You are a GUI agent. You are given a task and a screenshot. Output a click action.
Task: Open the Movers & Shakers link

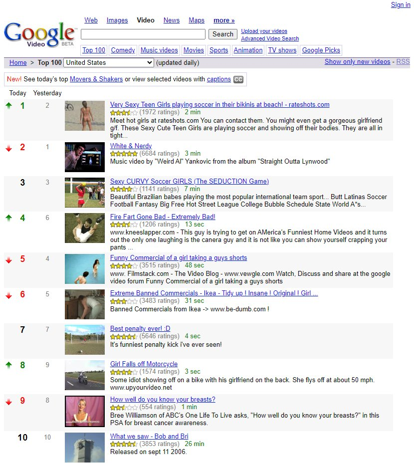(x=96, y=79)
